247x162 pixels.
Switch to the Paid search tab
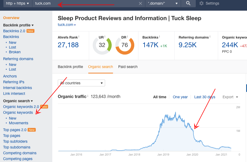tap(128, 67)
